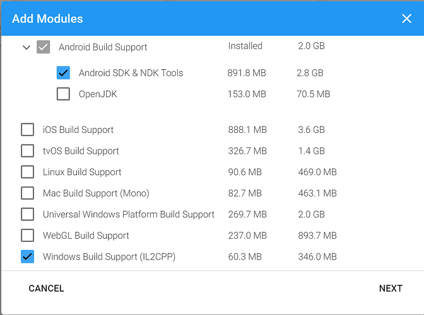Screen dimensions: 424x315
Task: Collapse the Android Build Support section
Action: click(26, 47)
